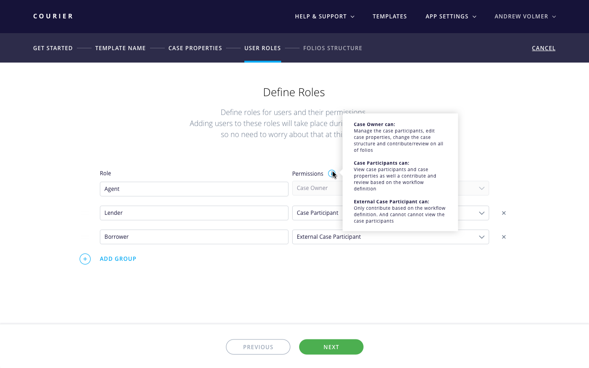Click the Courier logo

53,16
